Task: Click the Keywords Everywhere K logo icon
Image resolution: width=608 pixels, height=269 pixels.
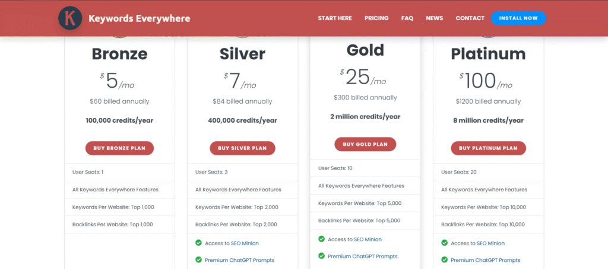Action: (x=70, y=18)
